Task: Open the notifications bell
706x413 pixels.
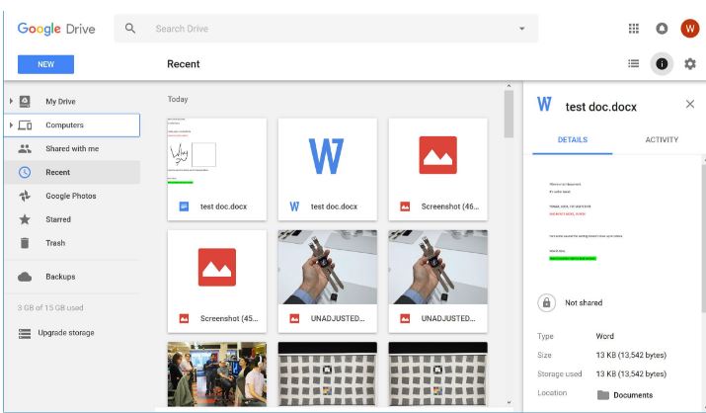Action: [x=662, y=29]
